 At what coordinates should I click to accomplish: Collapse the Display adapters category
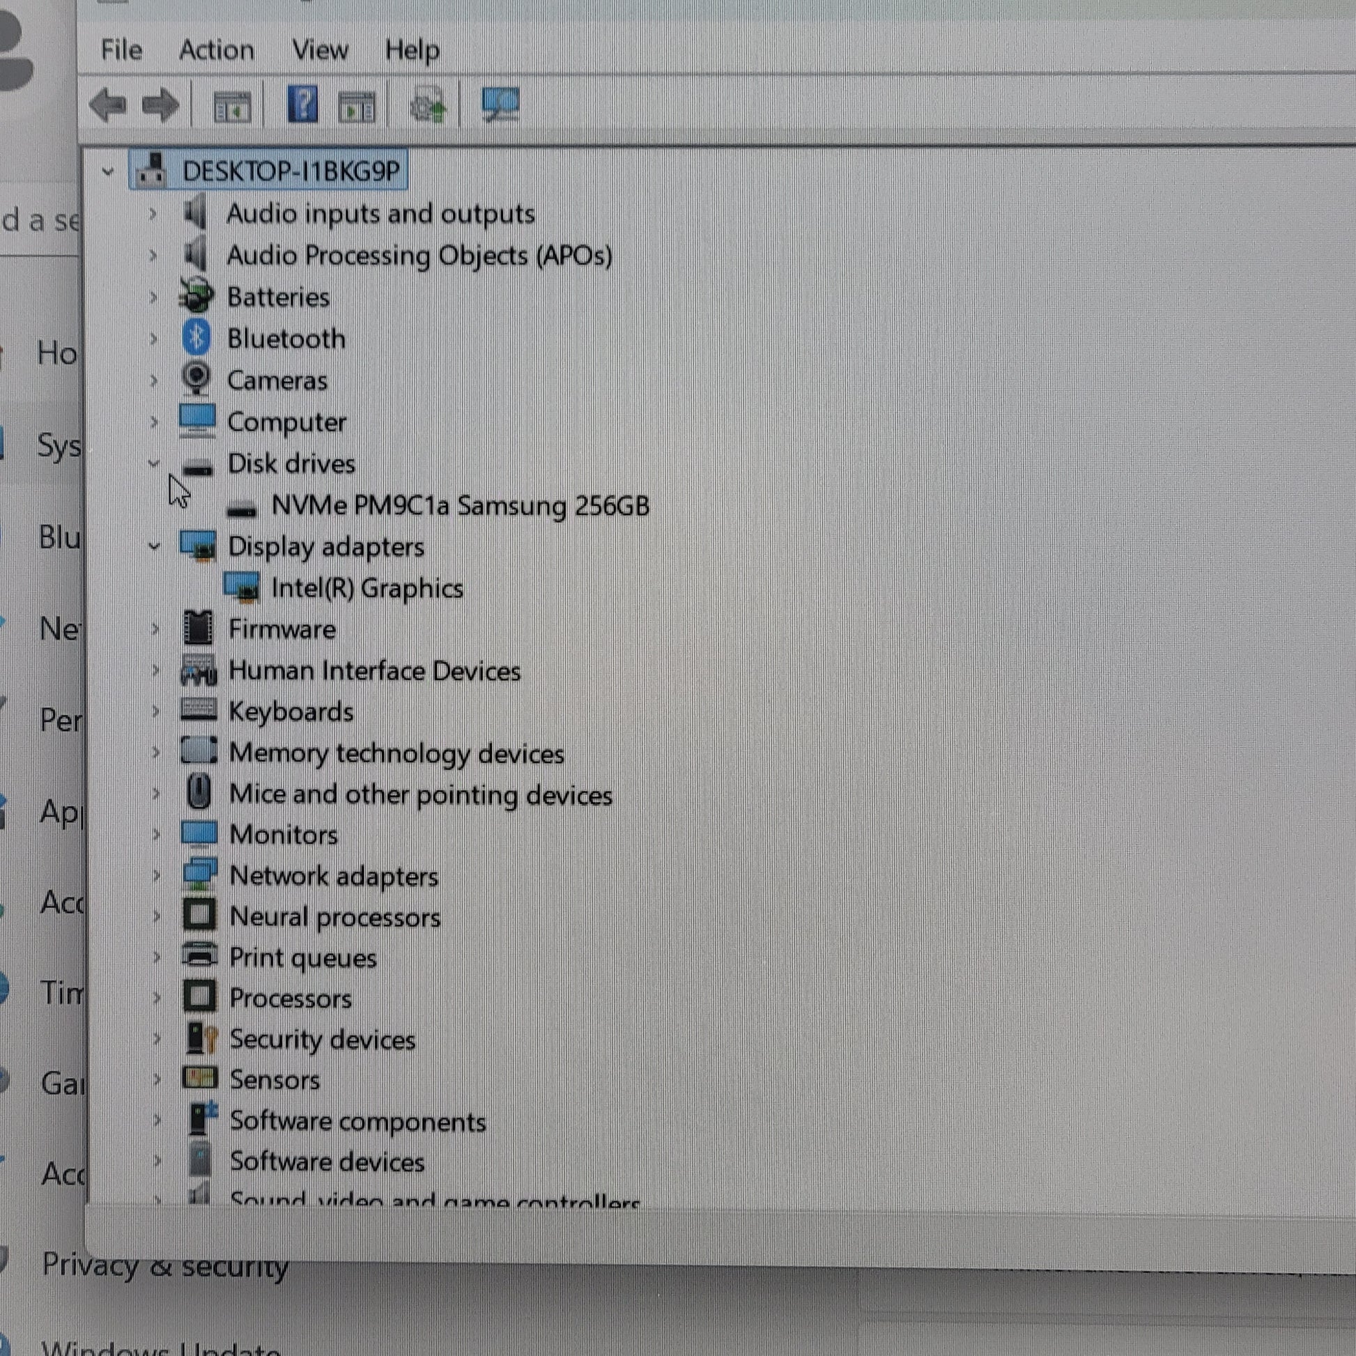[155, 546]
